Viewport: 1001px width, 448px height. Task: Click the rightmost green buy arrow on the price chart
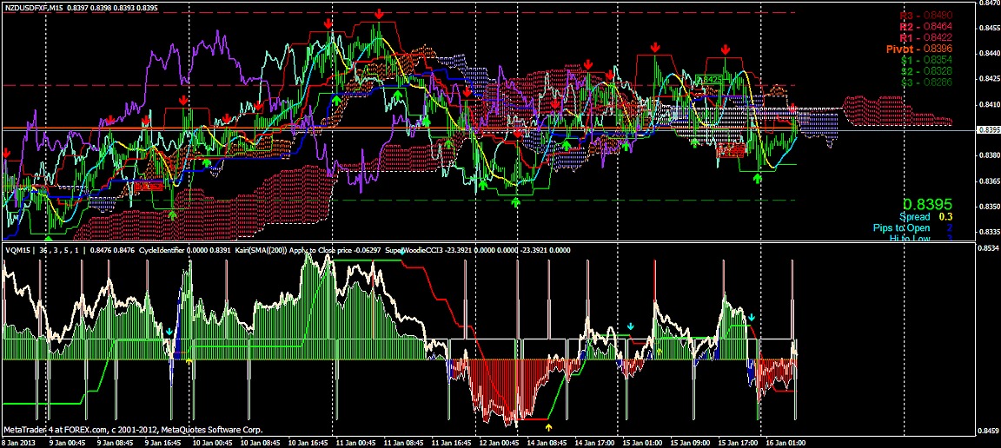pos(757,178)
